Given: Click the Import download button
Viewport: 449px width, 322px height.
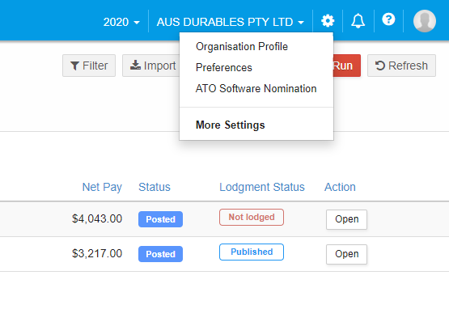Looking at the screenshot, I should point(152,66).
